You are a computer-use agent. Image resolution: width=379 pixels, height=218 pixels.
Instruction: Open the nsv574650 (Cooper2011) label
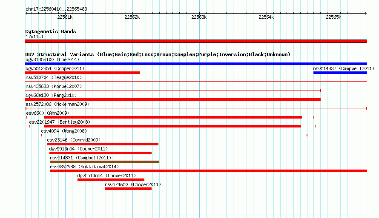pyautogui.click(x=133, y=184)
